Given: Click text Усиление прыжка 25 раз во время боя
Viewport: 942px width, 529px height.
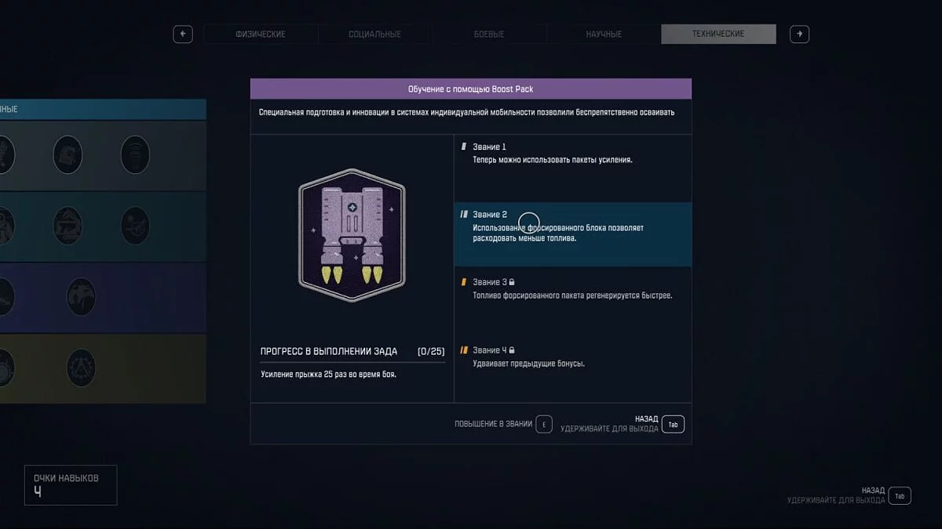Looking at the screenshot, I should tap(329, 375).
